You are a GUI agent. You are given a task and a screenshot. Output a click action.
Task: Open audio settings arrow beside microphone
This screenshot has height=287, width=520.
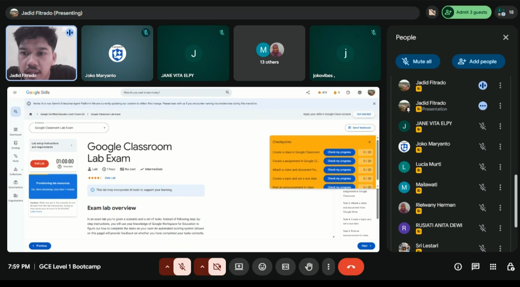(167, 267)
